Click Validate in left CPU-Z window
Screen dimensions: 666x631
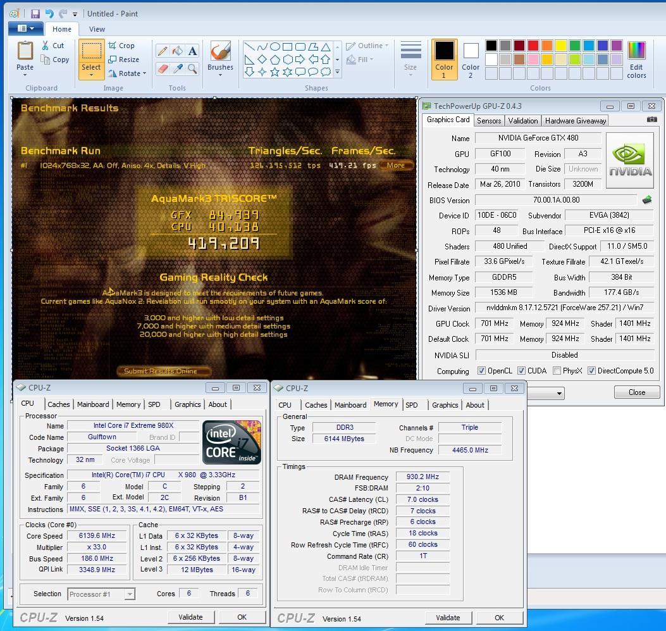click(190, 617)
